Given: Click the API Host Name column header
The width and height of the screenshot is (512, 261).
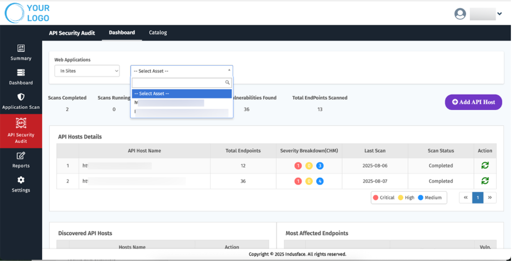Looking at the screenshot, I should pos(144,150).
